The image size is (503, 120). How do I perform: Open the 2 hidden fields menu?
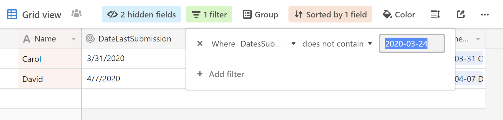pyautogui.click(x=142, y=14)
